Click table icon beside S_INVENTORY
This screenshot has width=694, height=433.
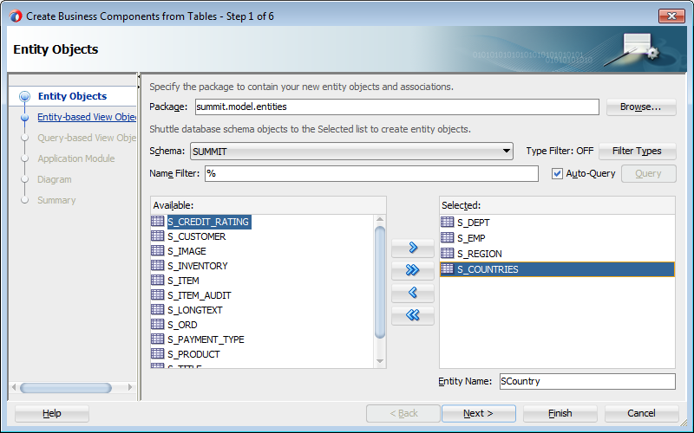tap(158, 265)
